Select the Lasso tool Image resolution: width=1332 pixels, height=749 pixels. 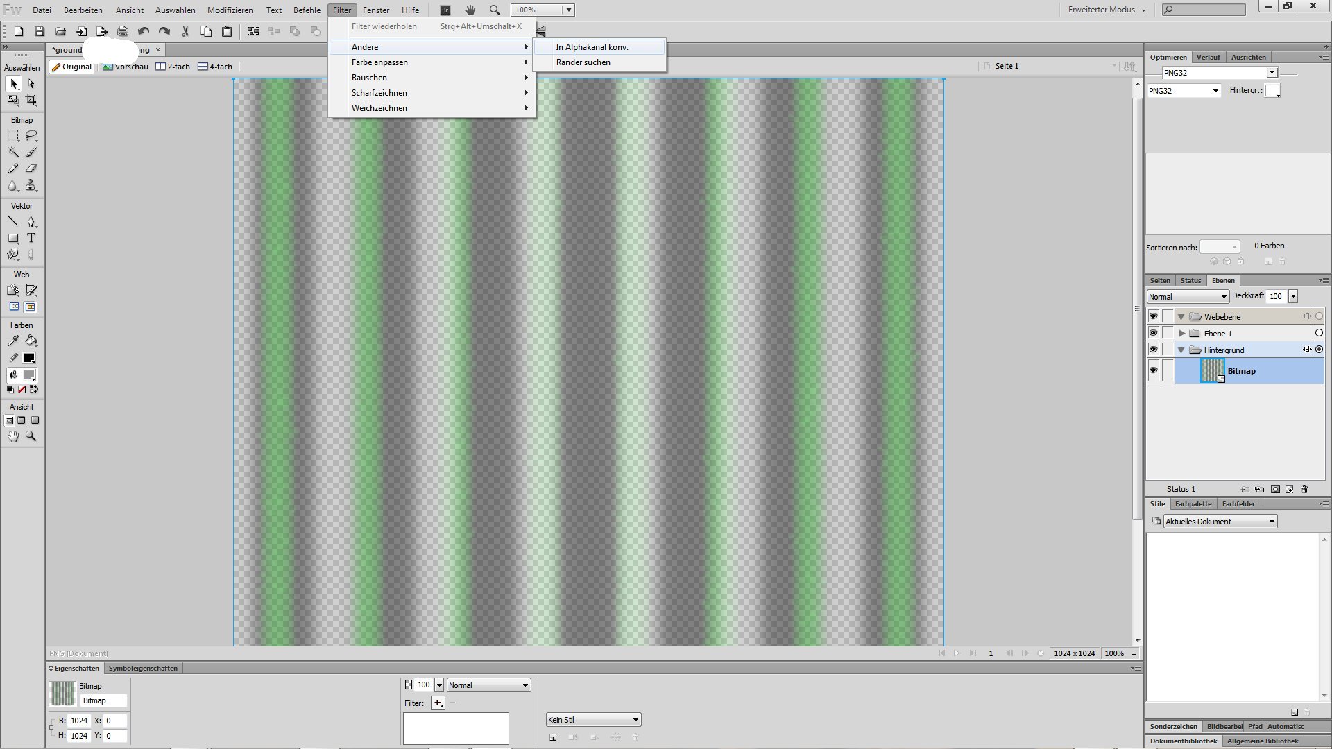pyautogui.click(x=31, y=136)
